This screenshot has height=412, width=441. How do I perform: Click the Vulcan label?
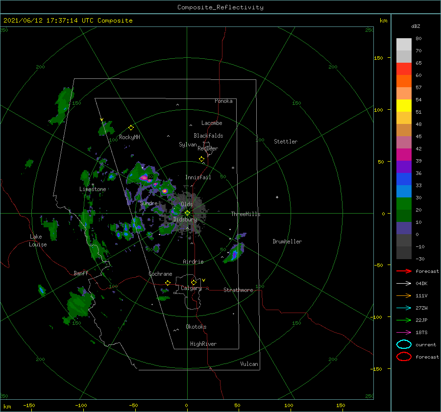pyautogui.click(x=249, y=364)
